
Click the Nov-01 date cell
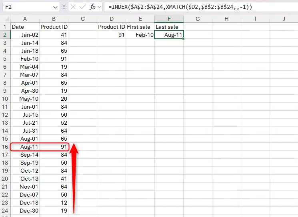point(25,187)
